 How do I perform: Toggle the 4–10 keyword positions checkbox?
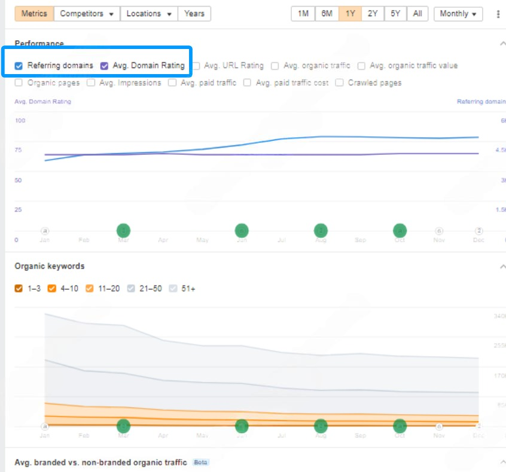click(51, 288)
